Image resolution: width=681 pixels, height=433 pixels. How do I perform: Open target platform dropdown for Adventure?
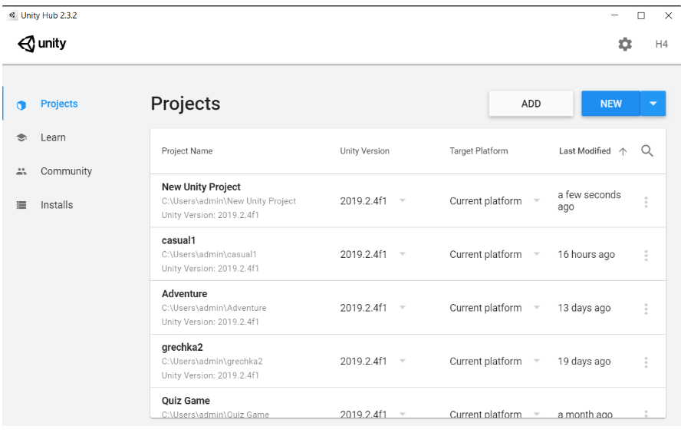click(x=537, y=307)
